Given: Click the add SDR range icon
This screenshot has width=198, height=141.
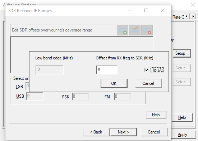Looking at the screenshot, I should point(123,30).
